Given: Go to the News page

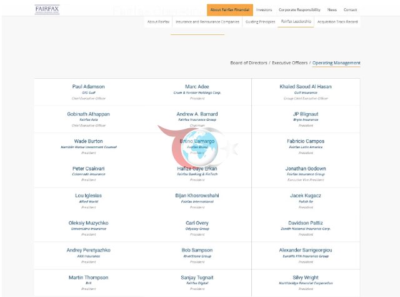Looking at the screenshot, I should 332,10.
